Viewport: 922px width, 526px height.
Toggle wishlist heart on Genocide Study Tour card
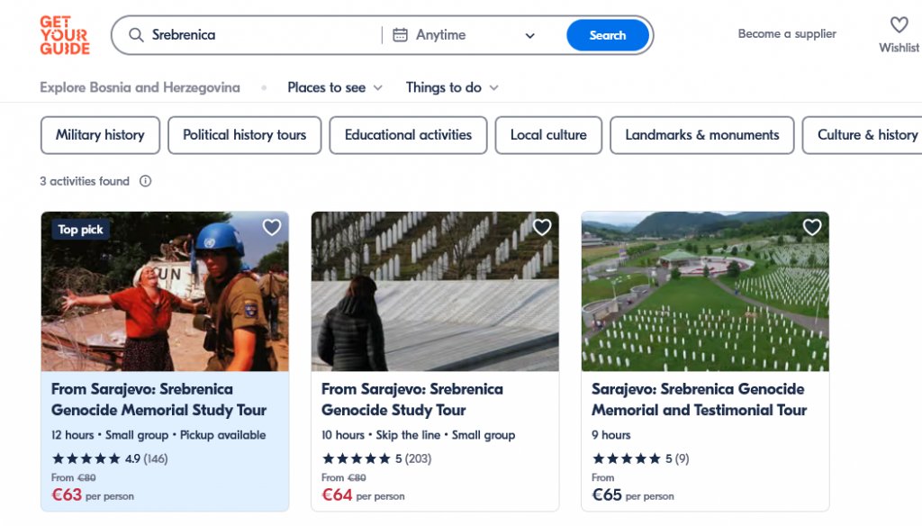[542, 228]
